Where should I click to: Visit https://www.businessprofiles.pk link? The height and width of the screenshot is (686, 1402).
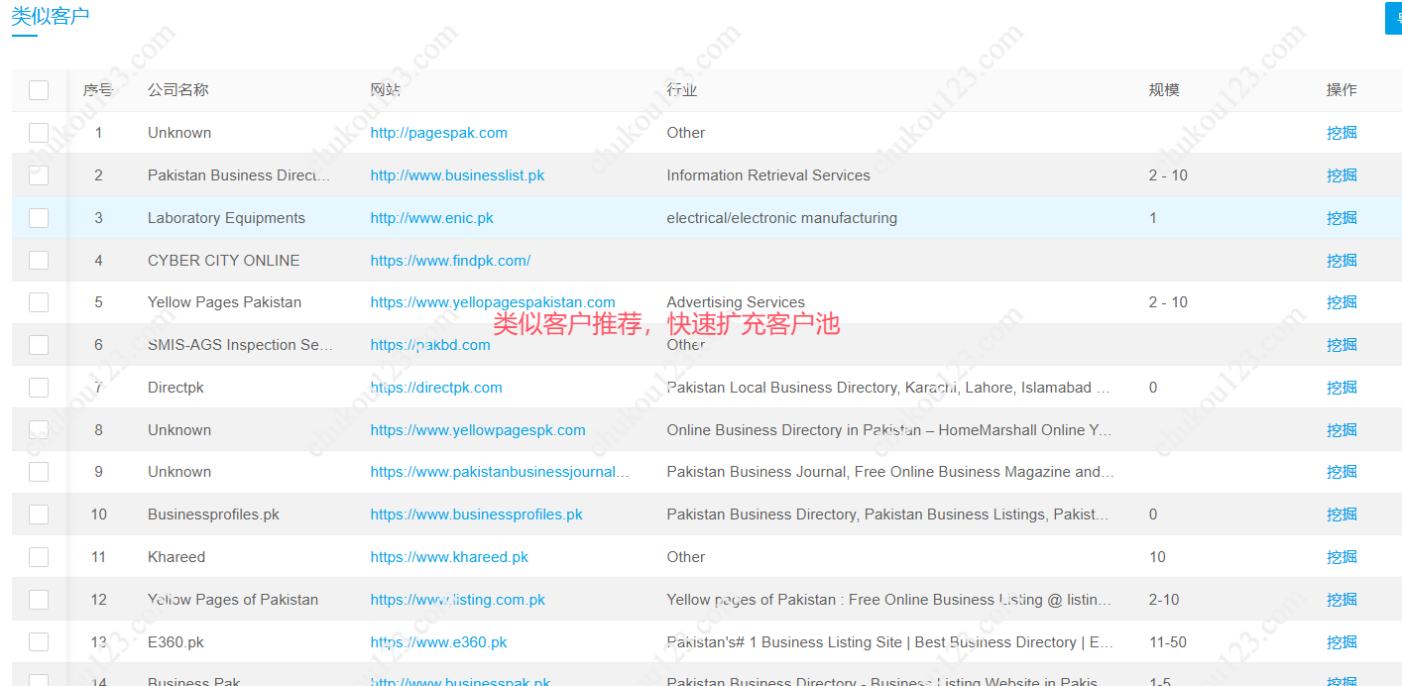click(476, 514)
